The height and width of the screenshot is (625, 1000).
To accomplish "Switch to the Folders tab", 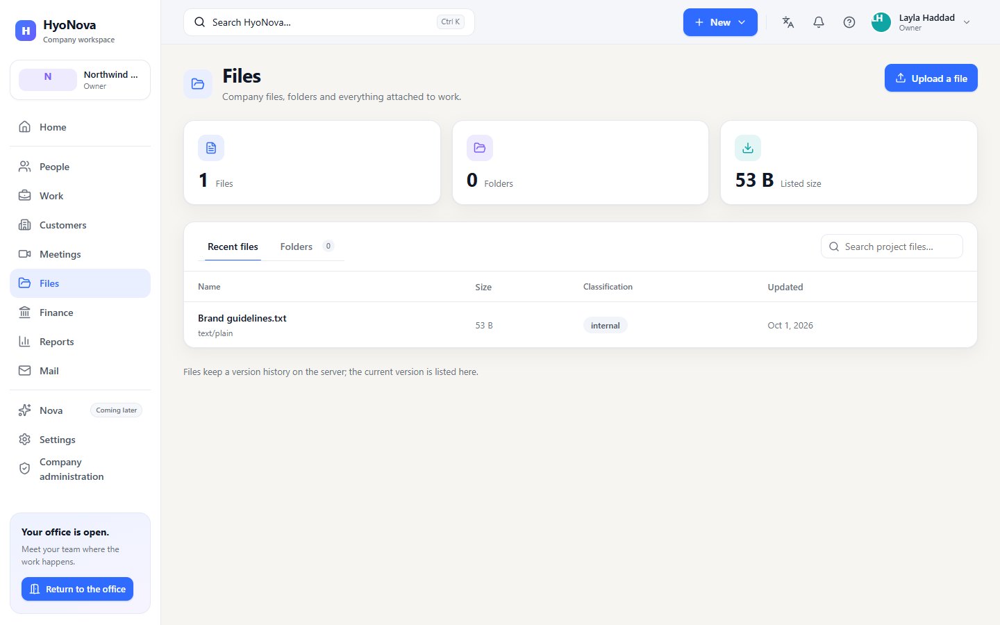I will (x=306, y=247).
